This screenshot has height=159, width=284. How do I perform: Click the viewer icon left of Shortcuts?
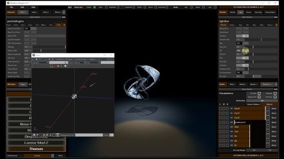pos(70,7)
